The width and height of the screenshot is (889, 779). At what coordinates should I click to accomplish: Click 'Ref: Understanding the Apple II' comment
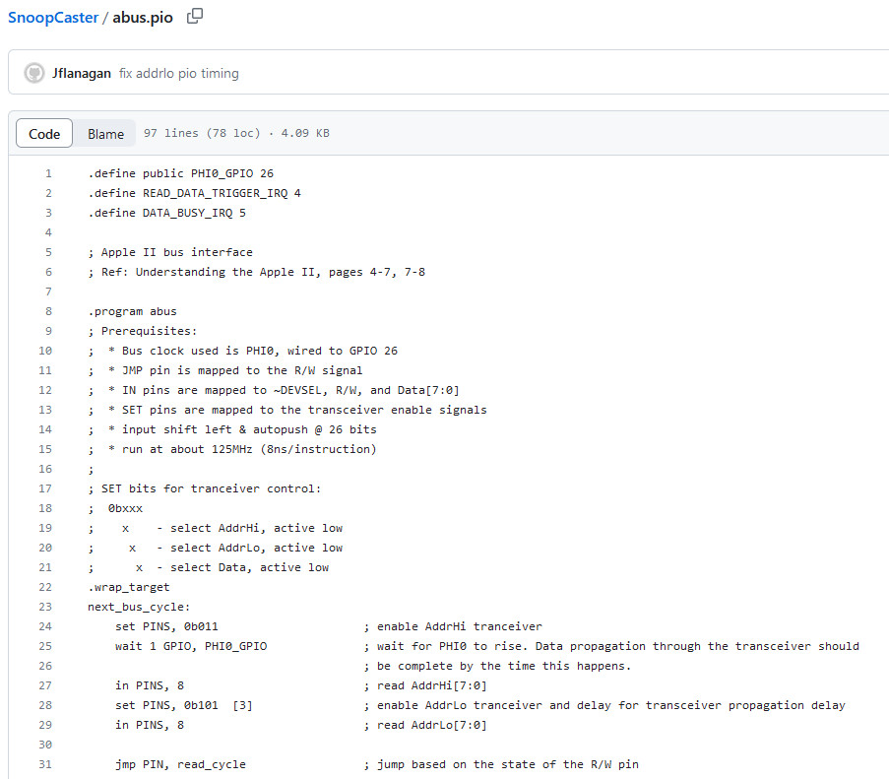coord(256,272)
